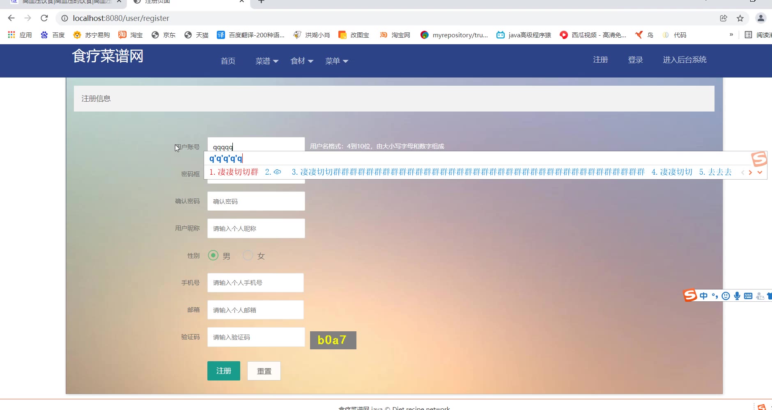
Task: Choose IME candidate 1 凄凄切切群
Action: point(234,172)
